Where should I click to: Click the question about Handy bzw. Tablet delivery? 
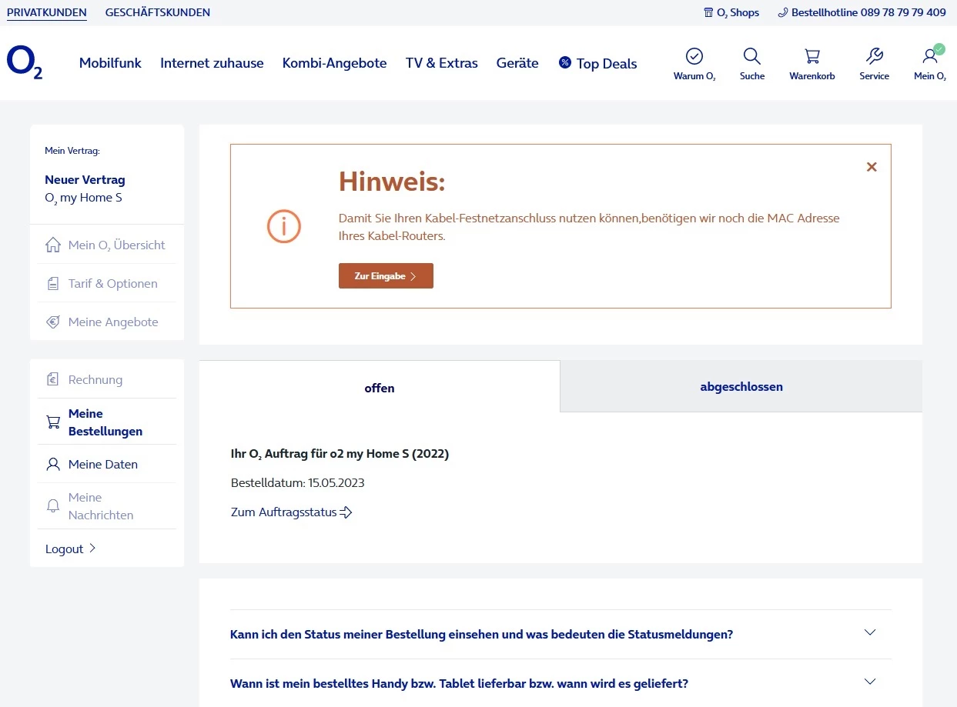(x=459, y=683)
